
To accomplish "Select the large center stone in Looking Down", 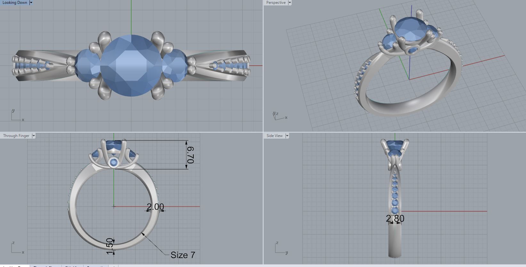I will pyautogui.click(x=132, y=66).
